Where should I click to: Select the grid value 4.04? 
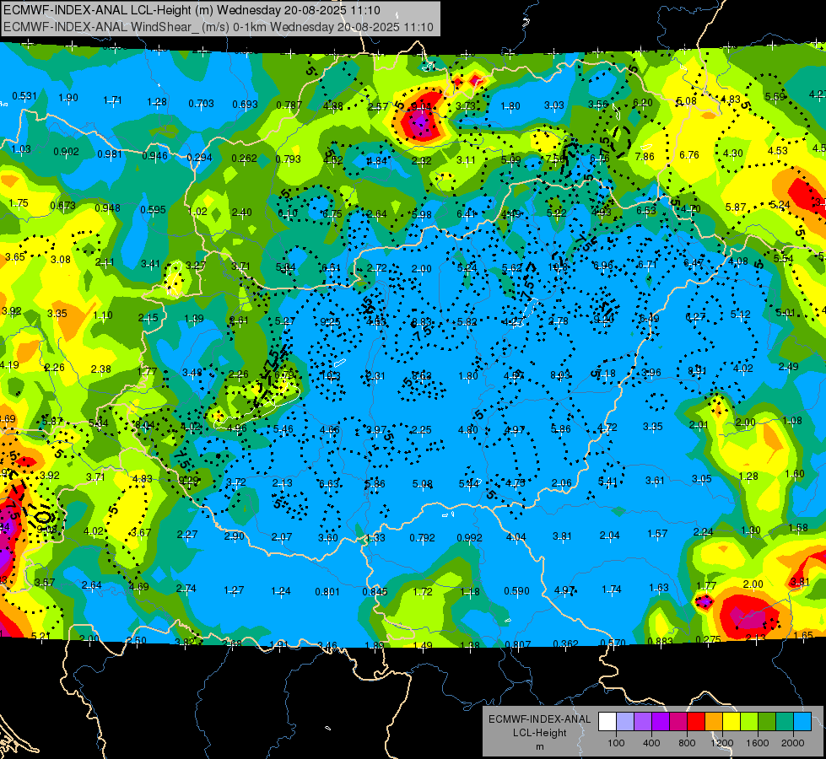tap(516, 537)
